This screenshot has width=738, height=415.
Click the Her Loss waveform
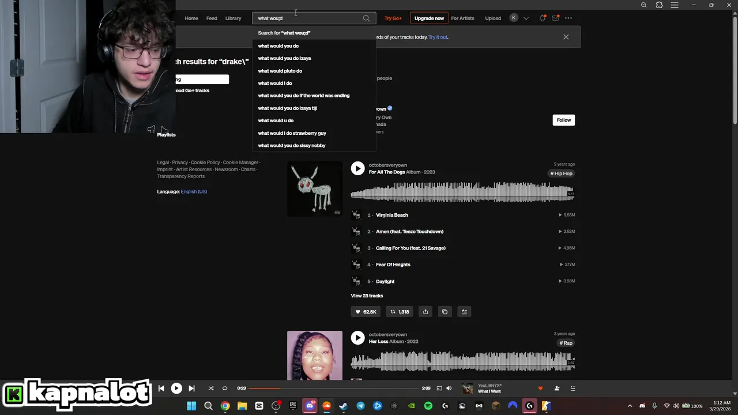462,361
